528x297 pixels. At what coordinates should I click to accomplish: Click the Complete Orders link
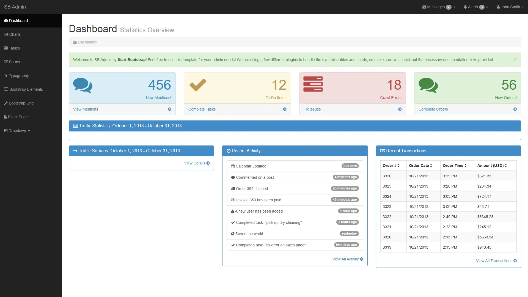[x=433, y=109]
